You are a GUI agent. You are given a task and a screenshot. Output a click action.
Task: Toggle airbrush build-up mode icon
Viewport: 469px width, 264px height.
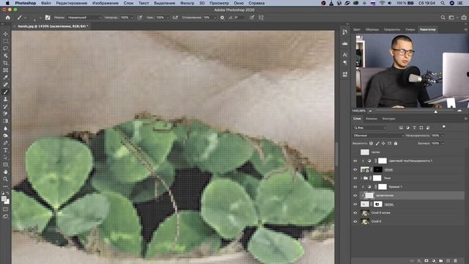pyautogui.click(x=175, y=18)
